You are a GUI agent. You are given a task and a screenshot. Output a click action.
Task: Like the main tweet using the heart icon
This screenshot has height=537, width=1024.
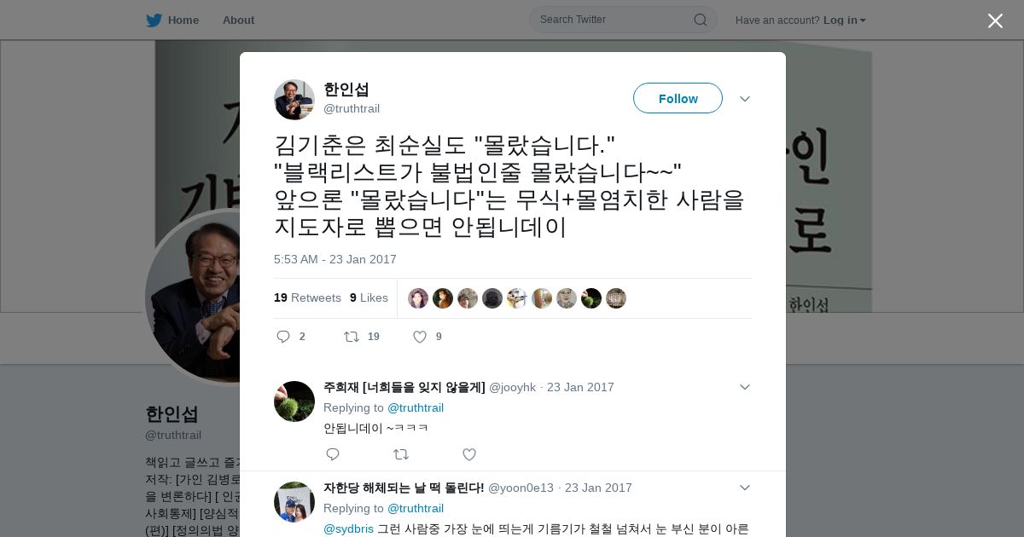point(420,337)
